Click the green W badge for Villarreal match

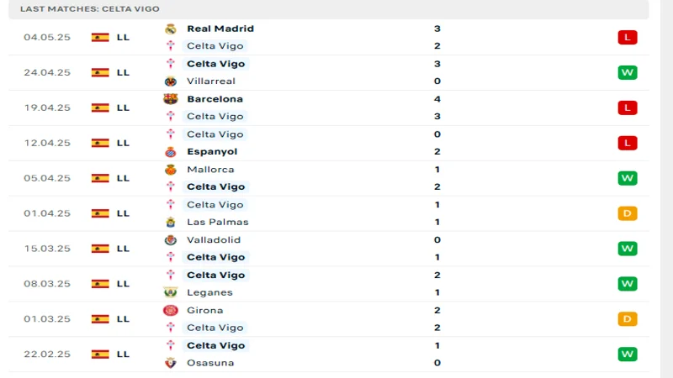pos(627,72)
